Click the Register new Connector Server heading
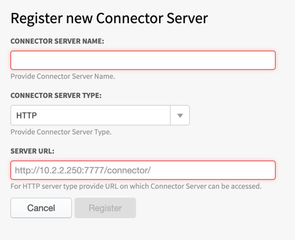 click(x=109, y=19)
